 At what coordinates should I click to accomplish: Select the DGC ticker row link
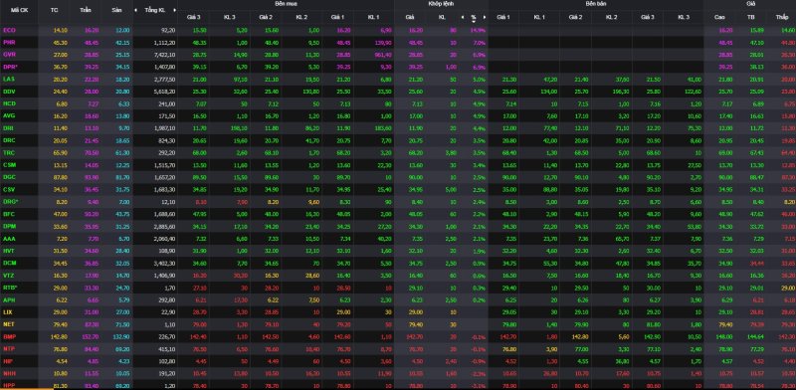click(x=10, y=177)
